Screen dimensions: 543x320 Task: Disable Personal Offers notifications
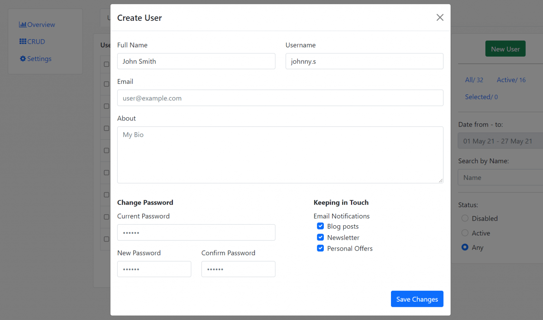tap(320, 248)
